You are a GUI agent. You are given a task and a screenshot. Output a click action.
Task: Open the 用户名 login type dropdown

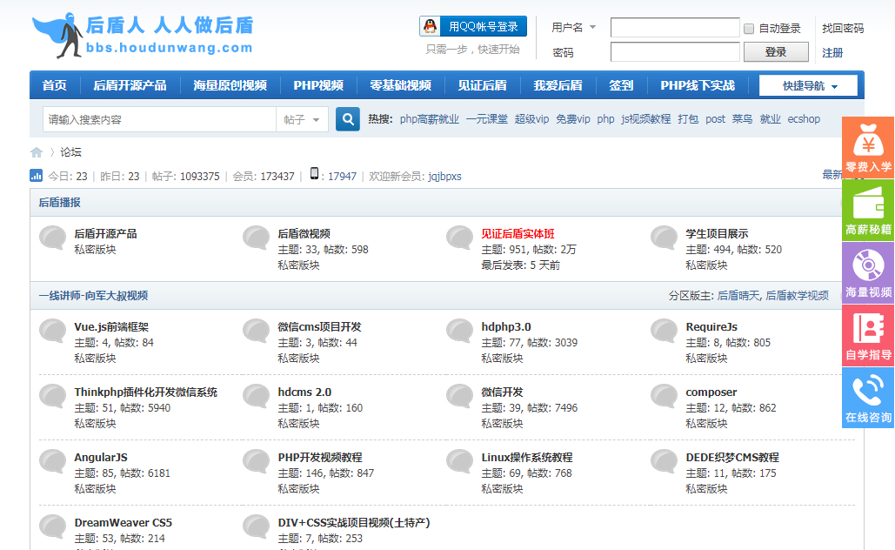(x=574, y=28)
